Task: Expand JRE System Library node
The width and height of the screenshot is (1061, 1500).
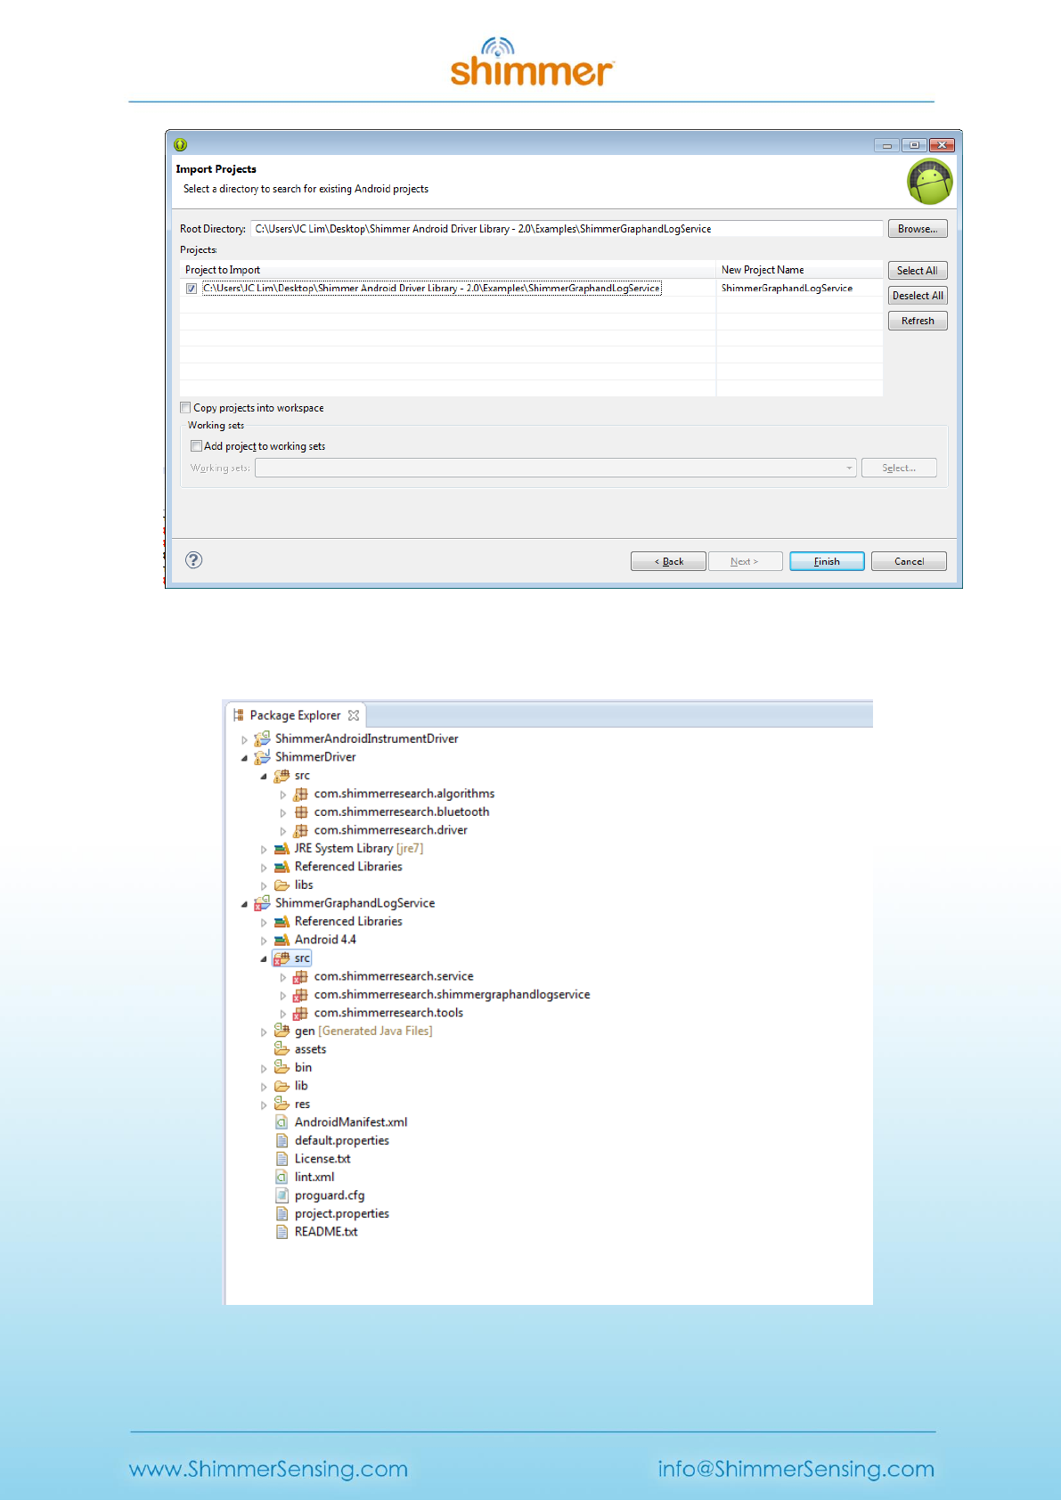Action: pos(264,849)
